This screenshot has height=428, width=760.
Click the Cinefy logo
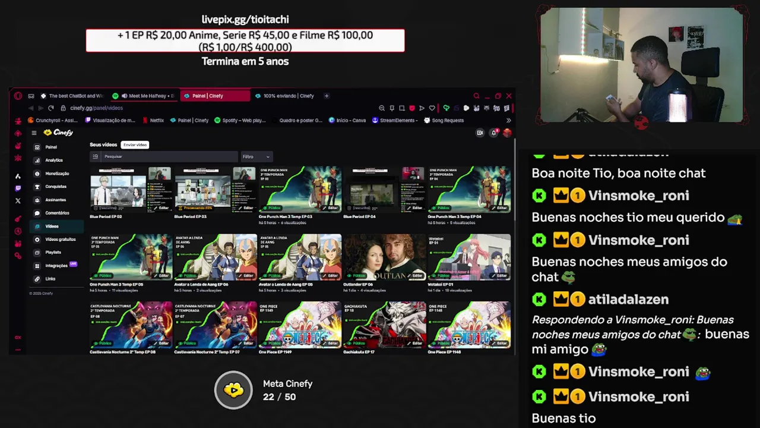tap(58, 133)
